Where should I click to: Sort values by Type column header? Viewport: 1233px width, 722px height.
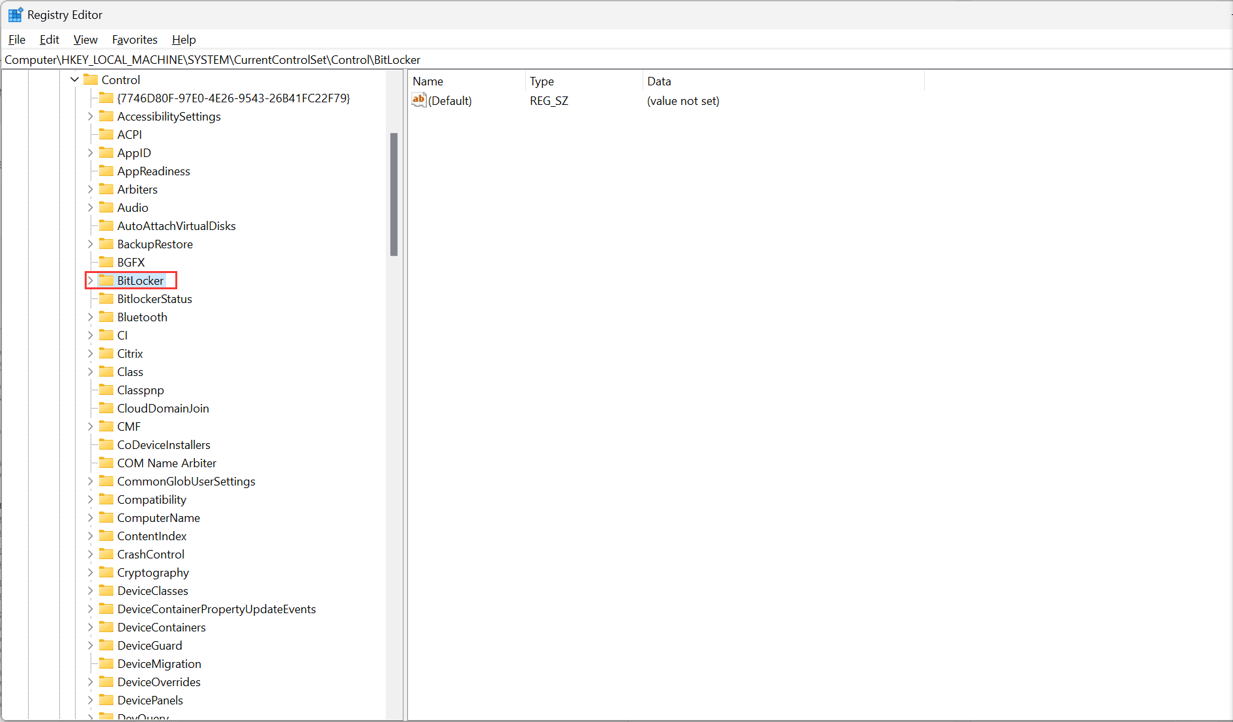pyautogui.click(x=585, y=81)
